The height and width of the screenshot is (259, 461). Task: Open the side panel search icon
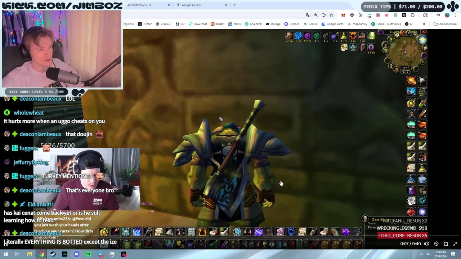(425, 15)
